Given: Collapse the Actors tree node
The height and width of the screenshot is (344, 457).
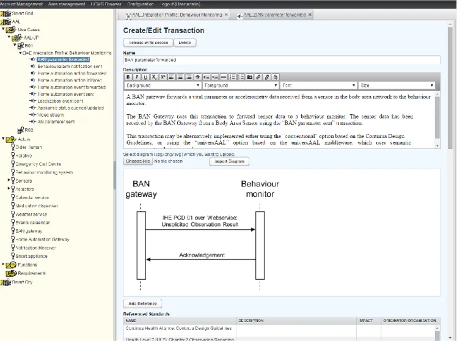Looking at the screenshot, I should tap(3, 139).
